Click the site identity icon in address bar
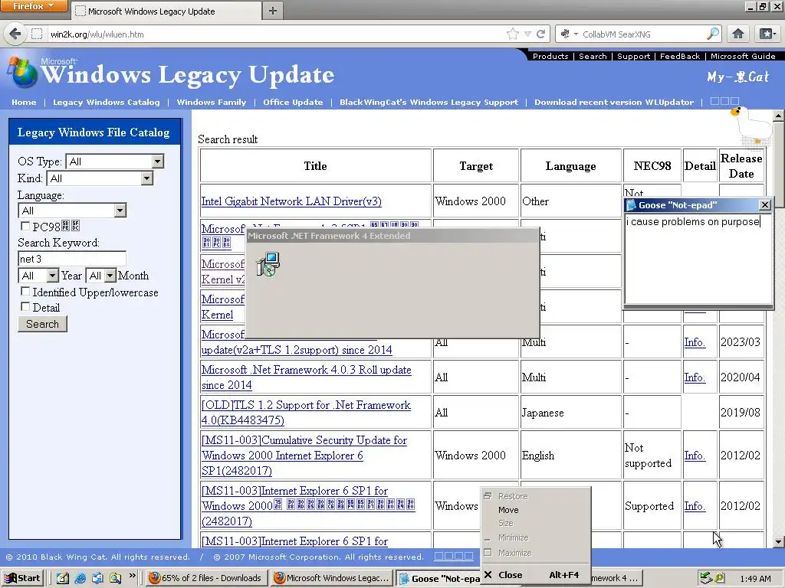Image resolution: width=785 pixels, height=588 pixels. tap(37, 34)
